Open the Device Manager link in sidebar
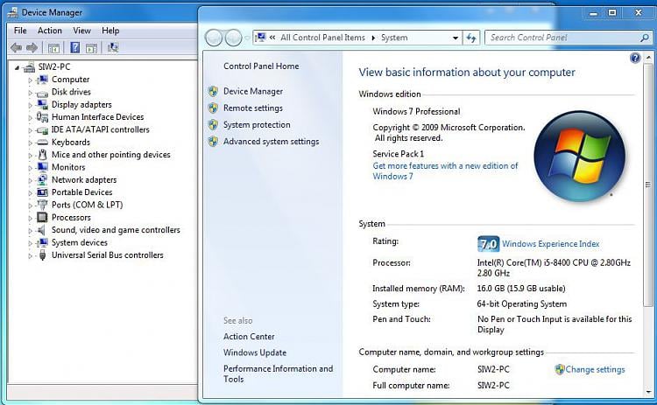657x405 pixels. coord(253,91)
